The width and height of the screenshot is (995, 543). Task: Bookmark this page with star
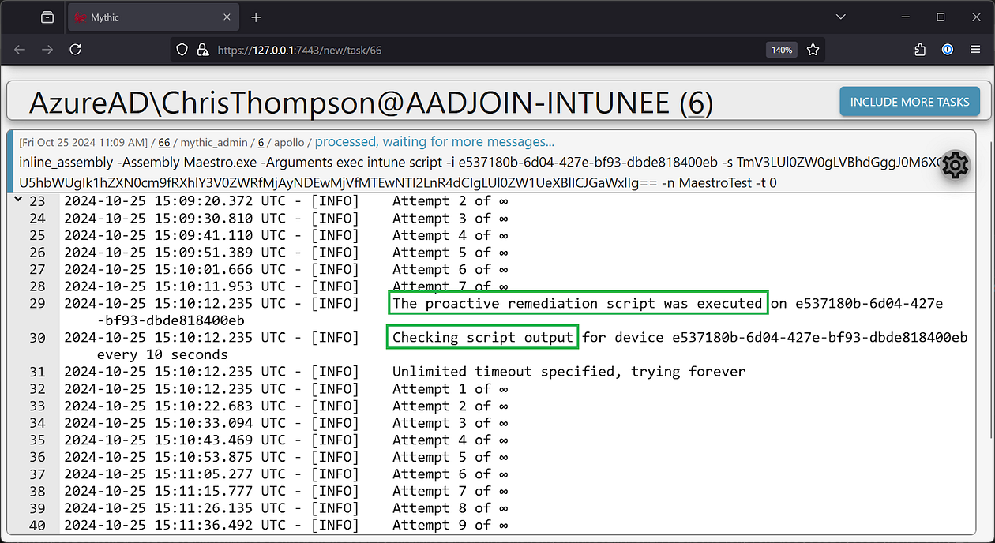[x=813, y=50]
